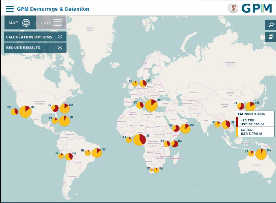
Task: Expand the CALCULATION OPTIONS panel
Action: 35,37
